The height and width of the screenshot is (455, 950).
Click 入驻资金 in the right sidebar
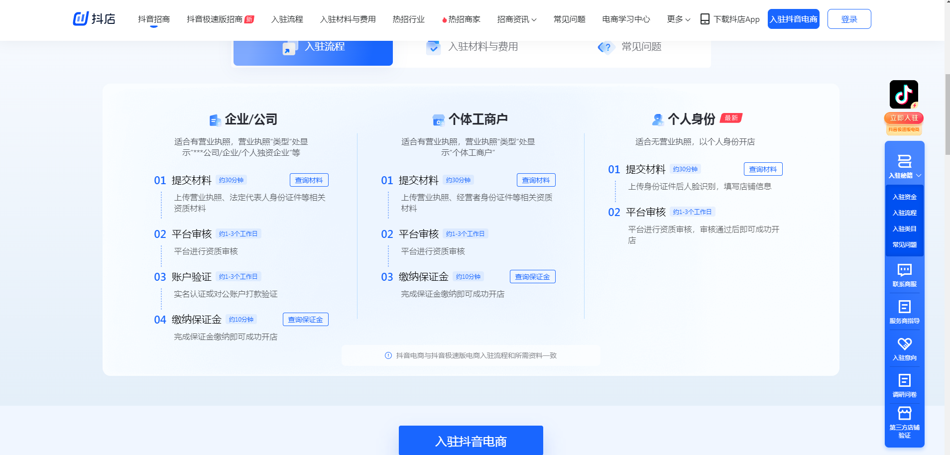(x=904, y=197)
